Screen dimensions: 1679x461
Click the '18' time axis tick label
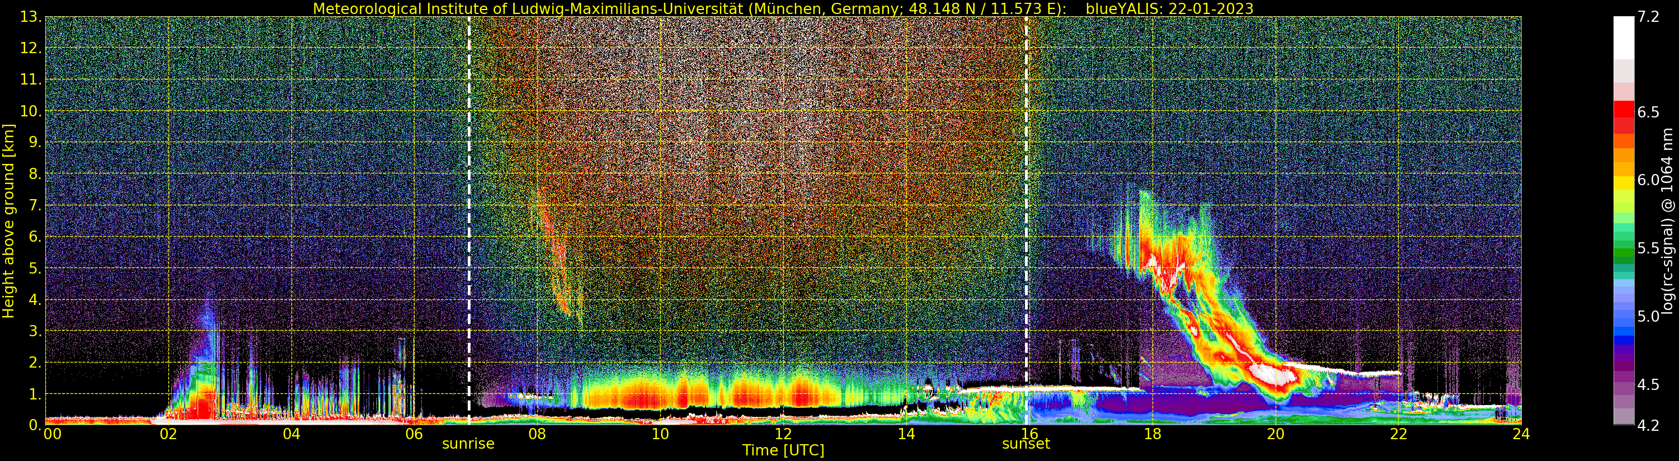pos(1153,434)
